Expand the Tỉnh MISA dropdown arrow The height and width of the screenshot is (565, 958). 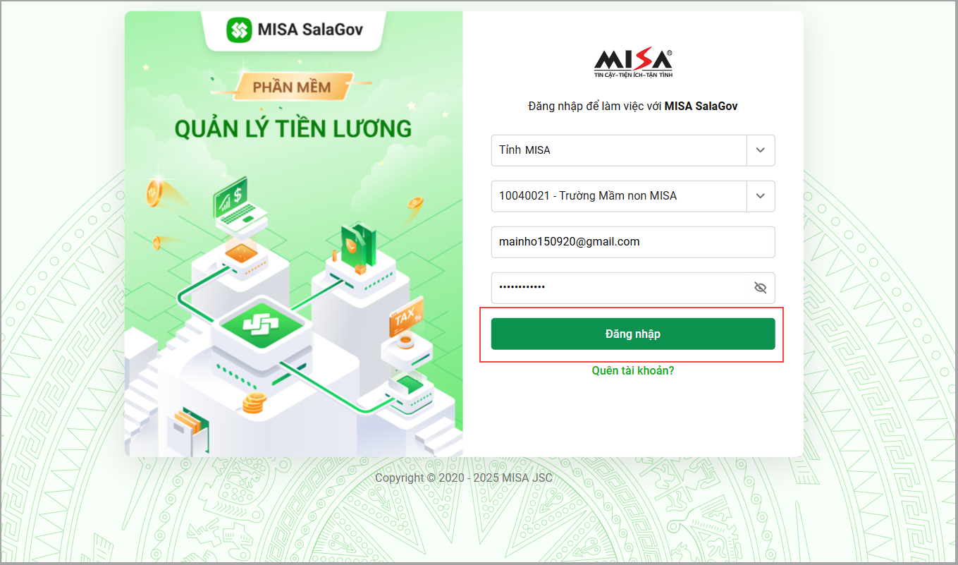[760, 150]
